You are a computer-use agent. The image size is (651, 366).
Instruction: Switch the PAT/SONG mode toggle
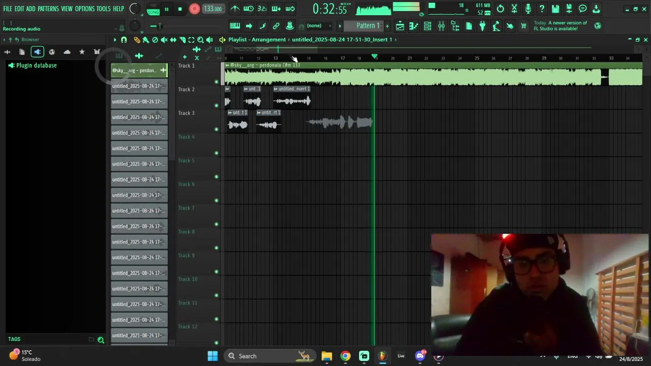point(153,9)
